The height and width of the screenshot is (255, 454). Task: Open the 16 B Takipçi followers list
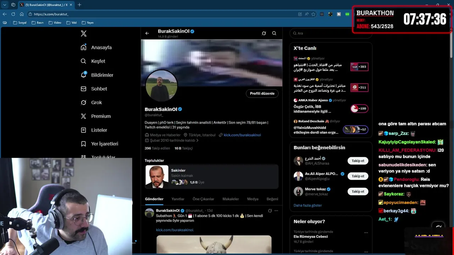[183, 148]
